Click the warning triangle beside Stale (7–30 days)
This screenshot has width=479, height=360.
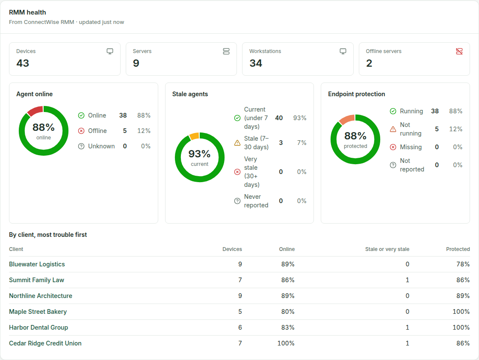237,143
